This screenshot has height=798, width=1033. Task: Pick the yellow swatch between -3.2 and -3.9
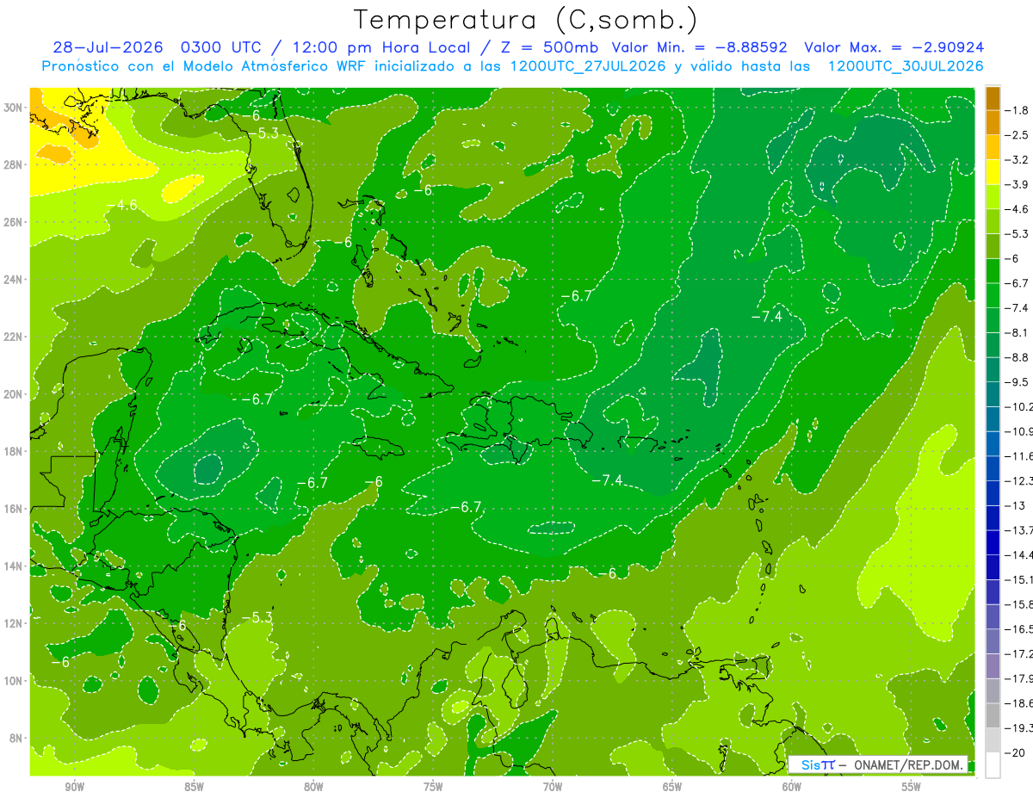coord(992,172)
